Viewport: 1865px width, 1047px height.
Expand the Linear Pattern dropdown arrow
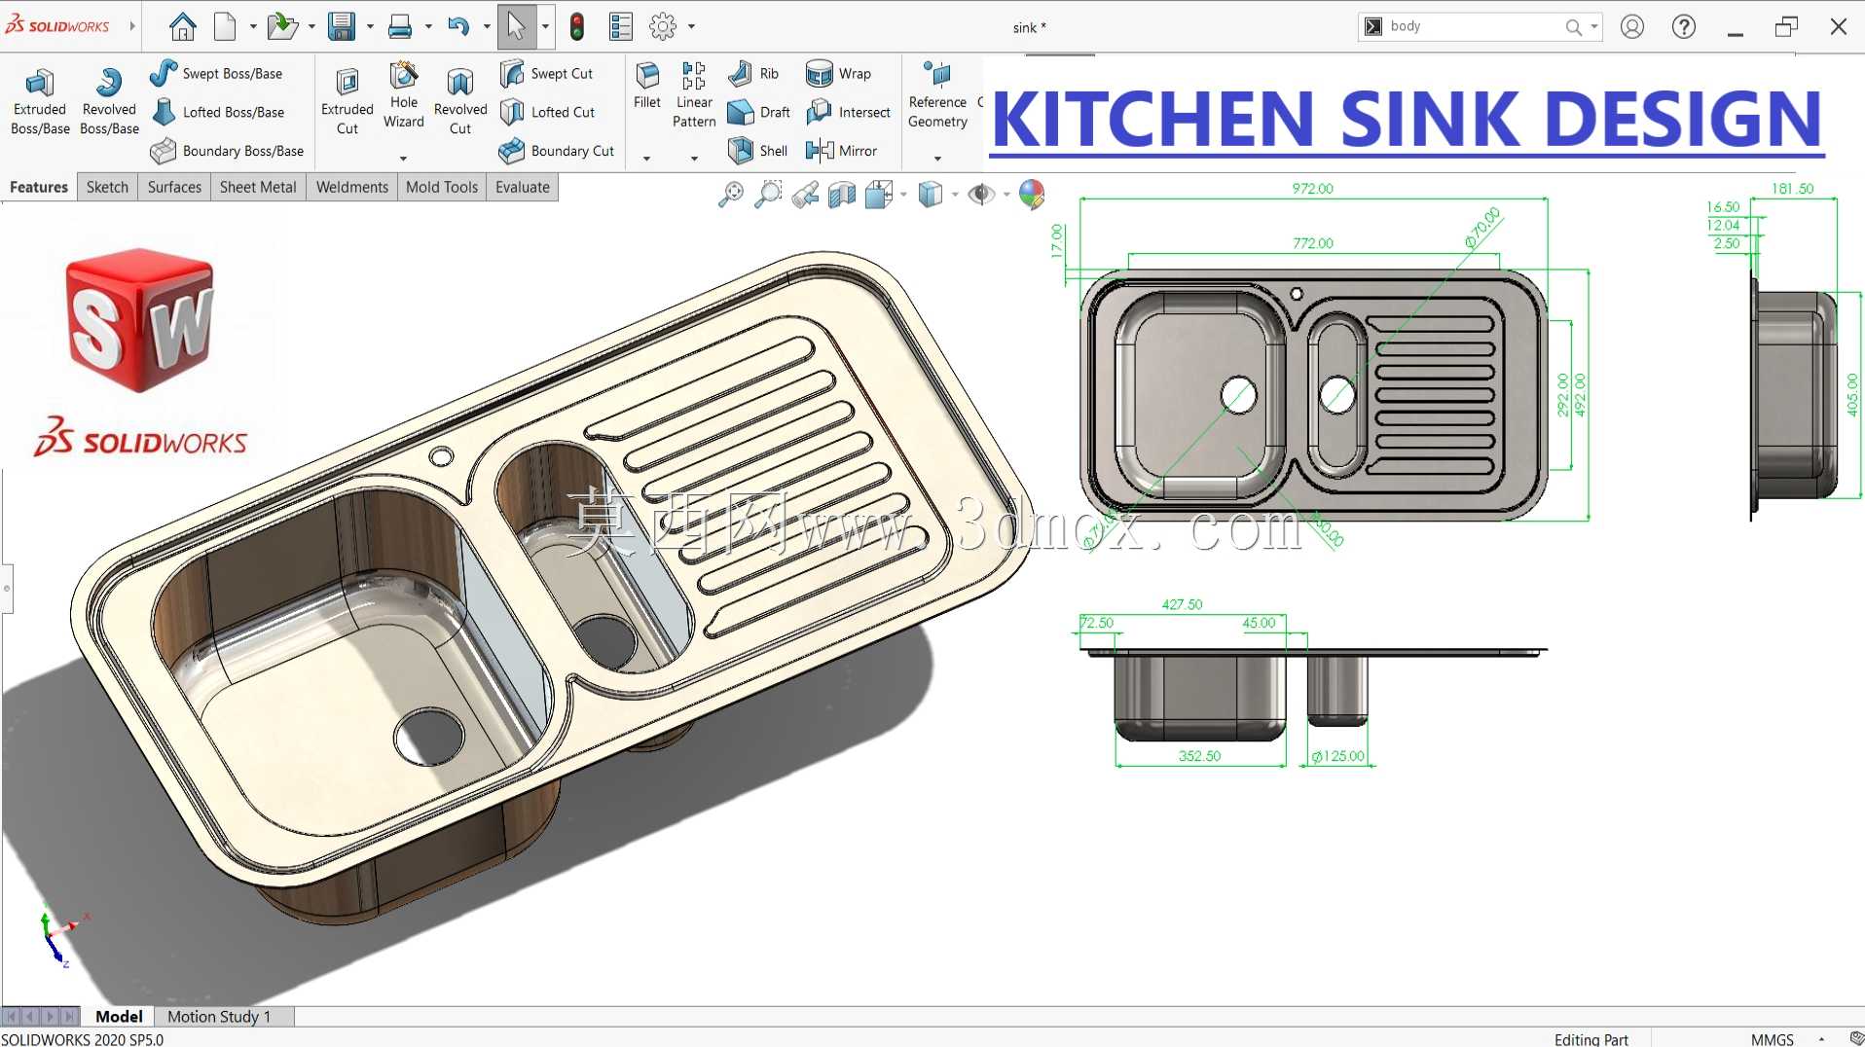click(x=694, y=159)
